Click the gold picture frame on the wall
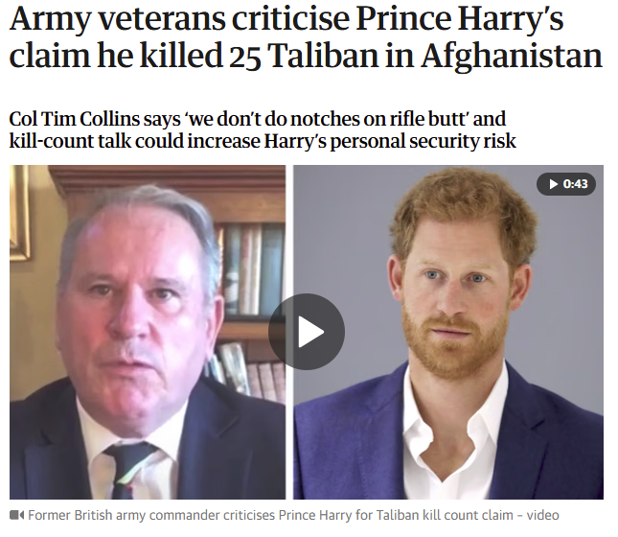This screenshot has width=618, height=537. 20,213
